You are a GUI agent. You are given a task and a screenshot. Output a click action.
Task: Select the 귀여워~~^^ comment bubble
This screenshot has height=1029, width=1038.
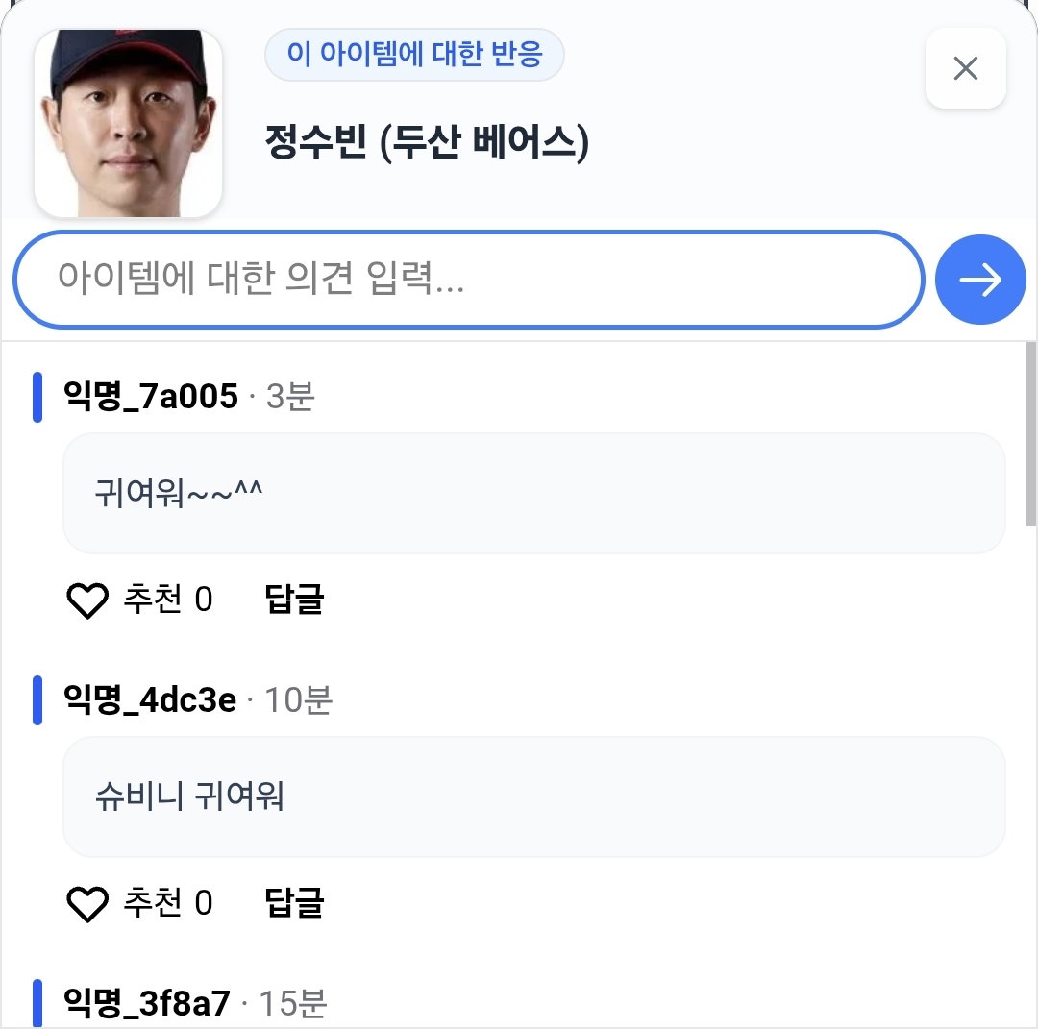tap(533, 493)
